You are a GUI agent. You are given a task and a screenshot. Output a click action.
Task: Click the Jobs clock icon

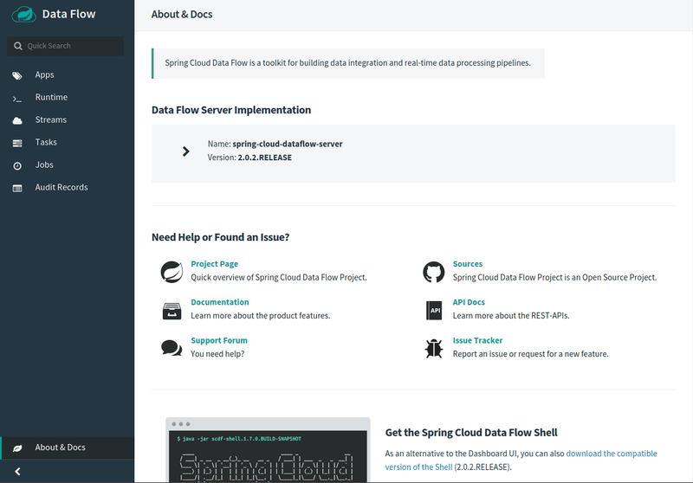pos(17,166)
